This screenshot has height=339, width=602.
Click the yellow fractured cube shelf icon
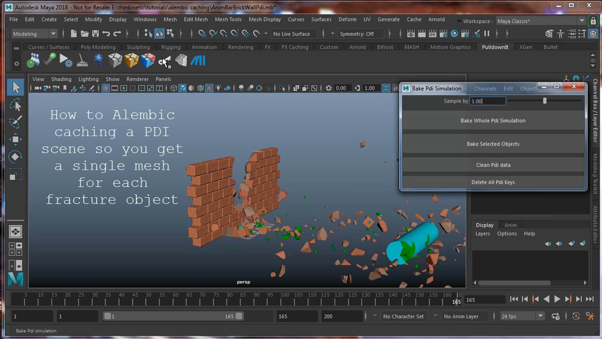coord(131,61)
